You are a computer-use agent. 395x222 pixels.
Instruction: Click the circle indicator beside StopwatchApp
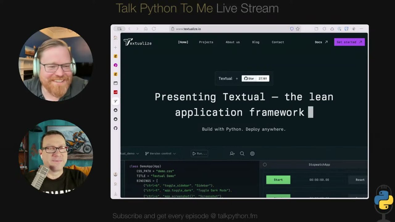[x=265, y=165]
